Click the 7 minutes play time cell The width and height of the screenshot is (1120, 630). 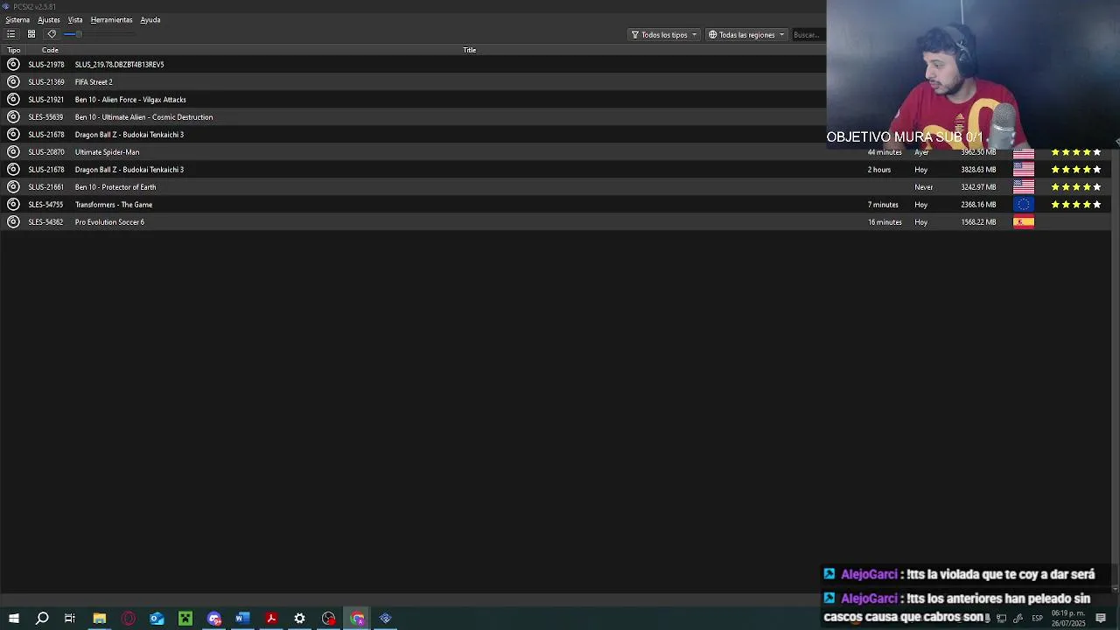pyautogui.click(x=883, y=205)
